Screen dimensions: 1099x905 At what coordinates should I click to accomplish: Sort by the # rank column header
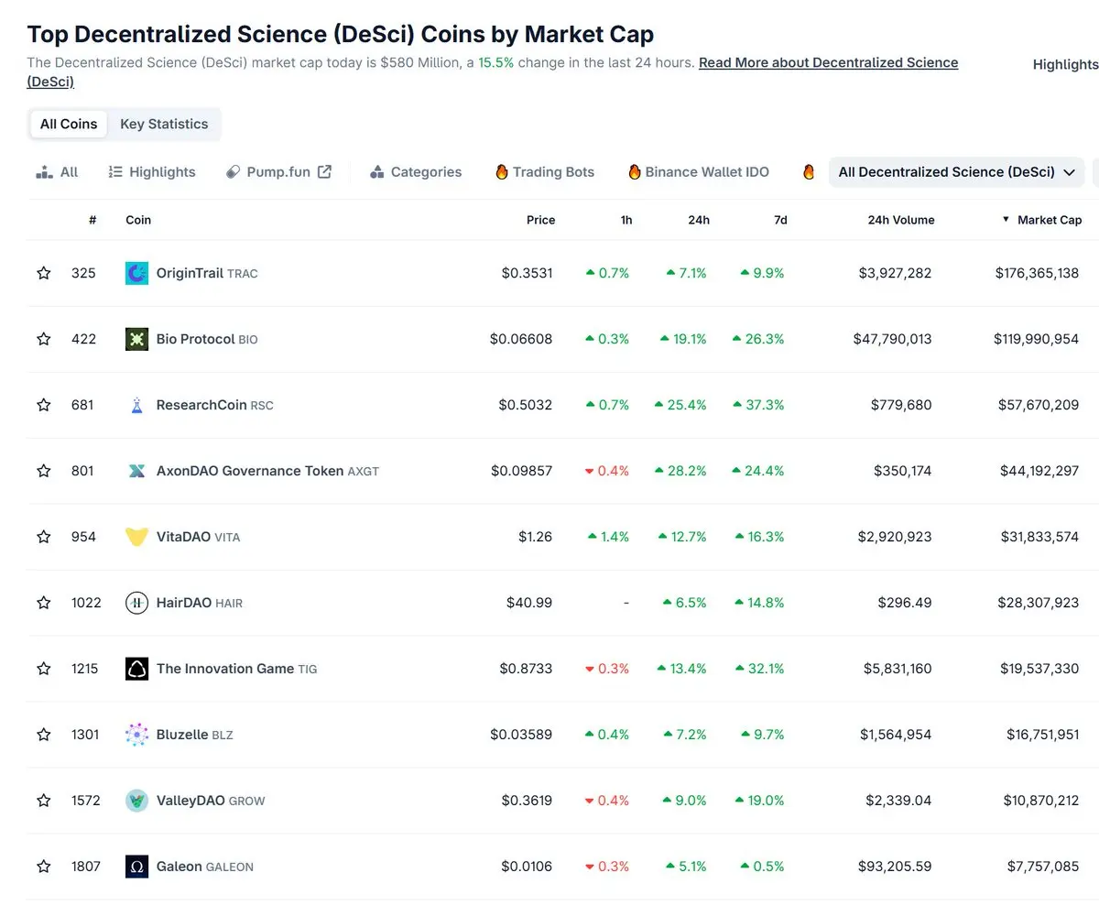[x=92, y=220]
